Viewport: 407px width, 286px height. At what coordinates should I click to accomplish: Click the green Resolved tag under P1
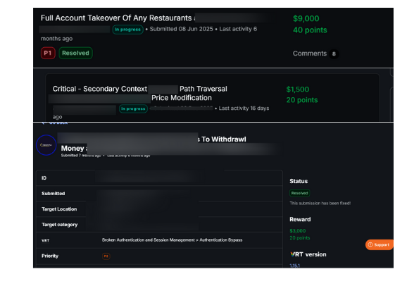75,53
